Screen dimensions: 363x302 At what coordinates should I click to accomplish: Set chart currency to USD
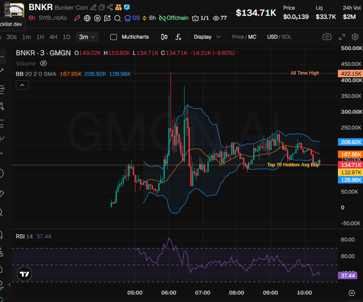[272, 37]
